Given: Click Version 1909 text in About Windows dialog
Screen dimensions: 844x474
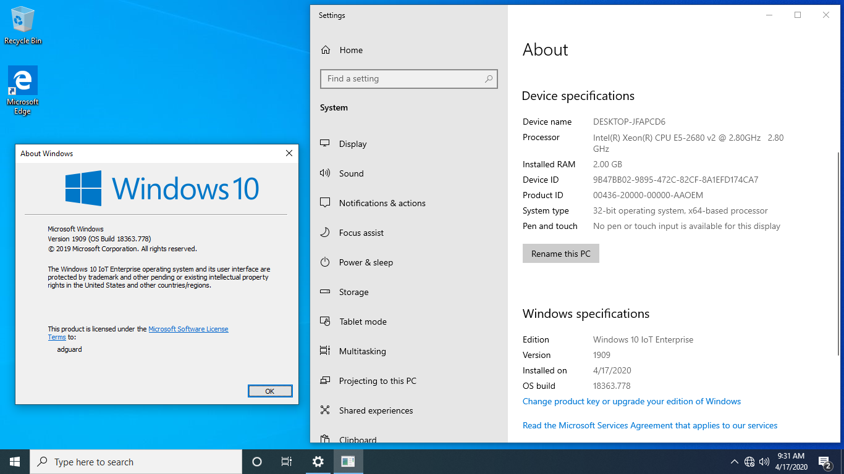Looking at the screenshot, I should point(99,239).
